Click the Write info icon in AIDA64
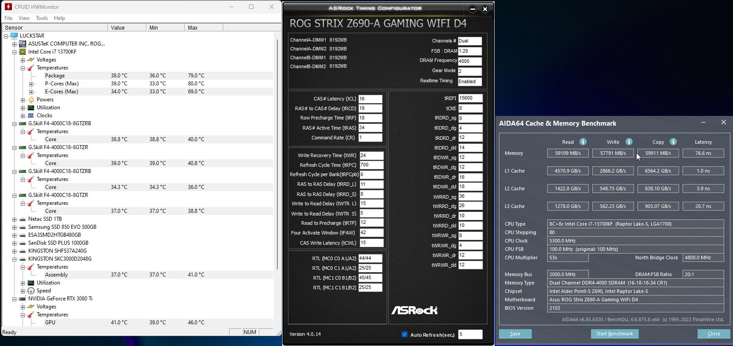Viewport: 733px width, 346px height. [629, 142]
